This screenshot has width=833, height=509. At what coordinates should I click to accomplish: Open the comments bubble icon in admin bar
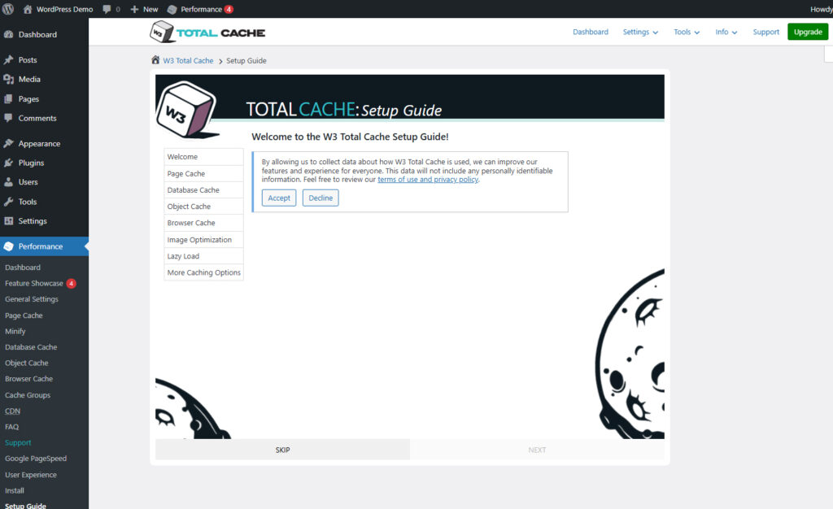click(107, 9)
